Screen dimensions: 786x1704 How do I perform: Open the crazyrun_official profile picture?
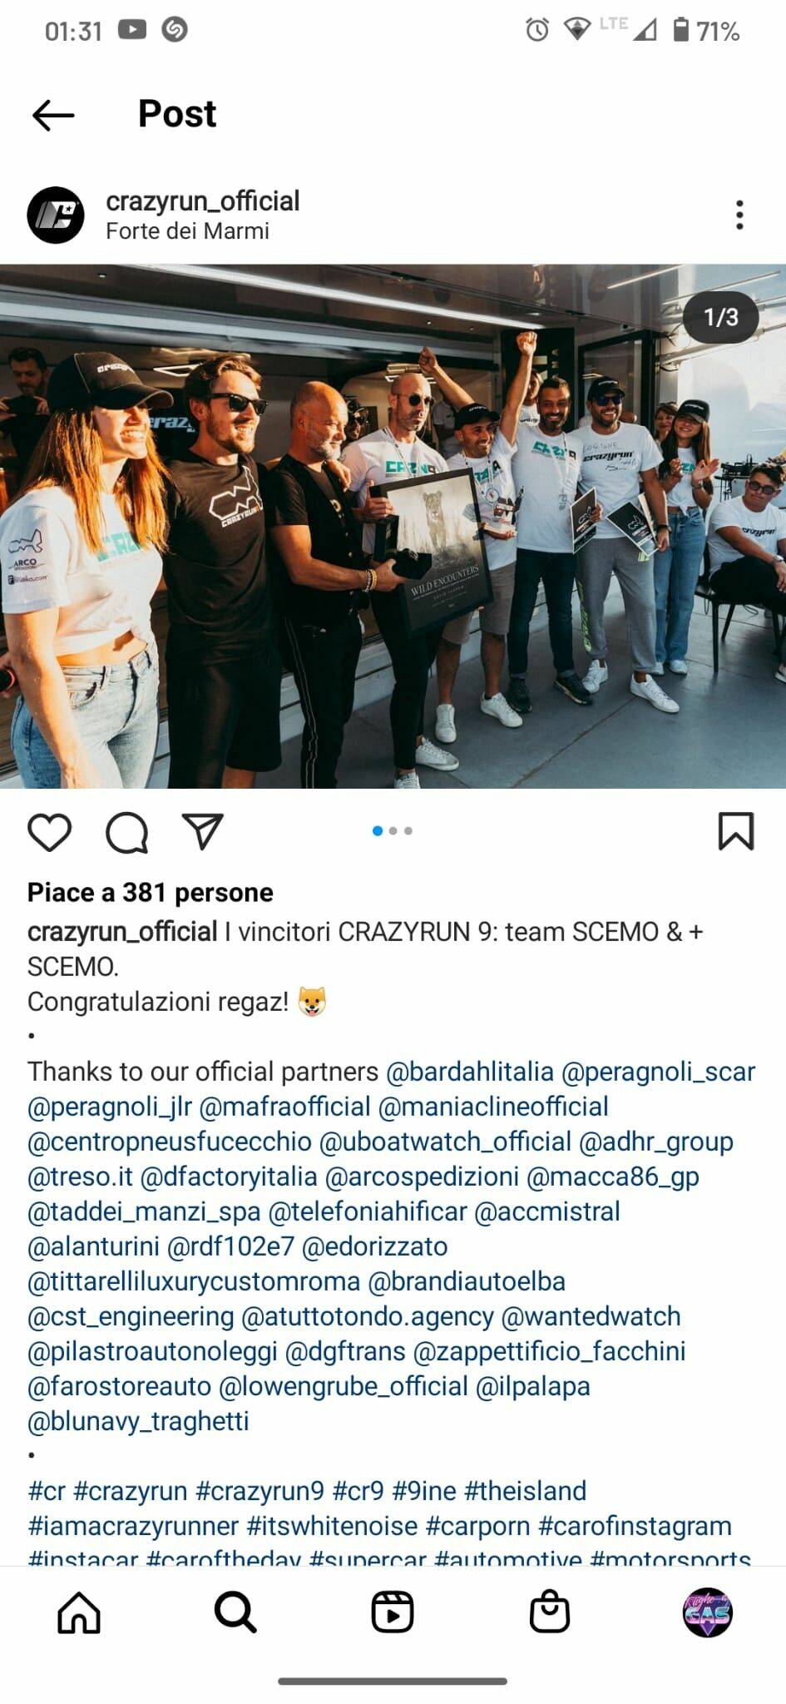click(56, 215)
